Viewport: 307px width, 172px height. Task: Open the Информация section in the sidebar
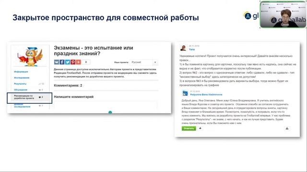tap(21, 72)
